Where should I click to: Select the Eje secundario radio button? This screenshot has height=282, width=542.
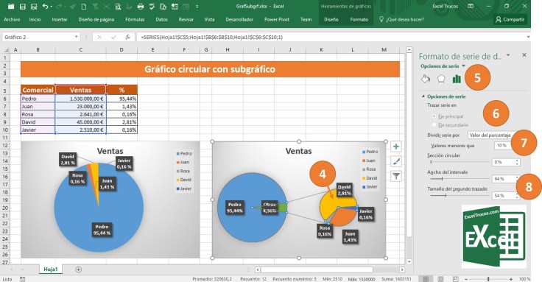434,124
